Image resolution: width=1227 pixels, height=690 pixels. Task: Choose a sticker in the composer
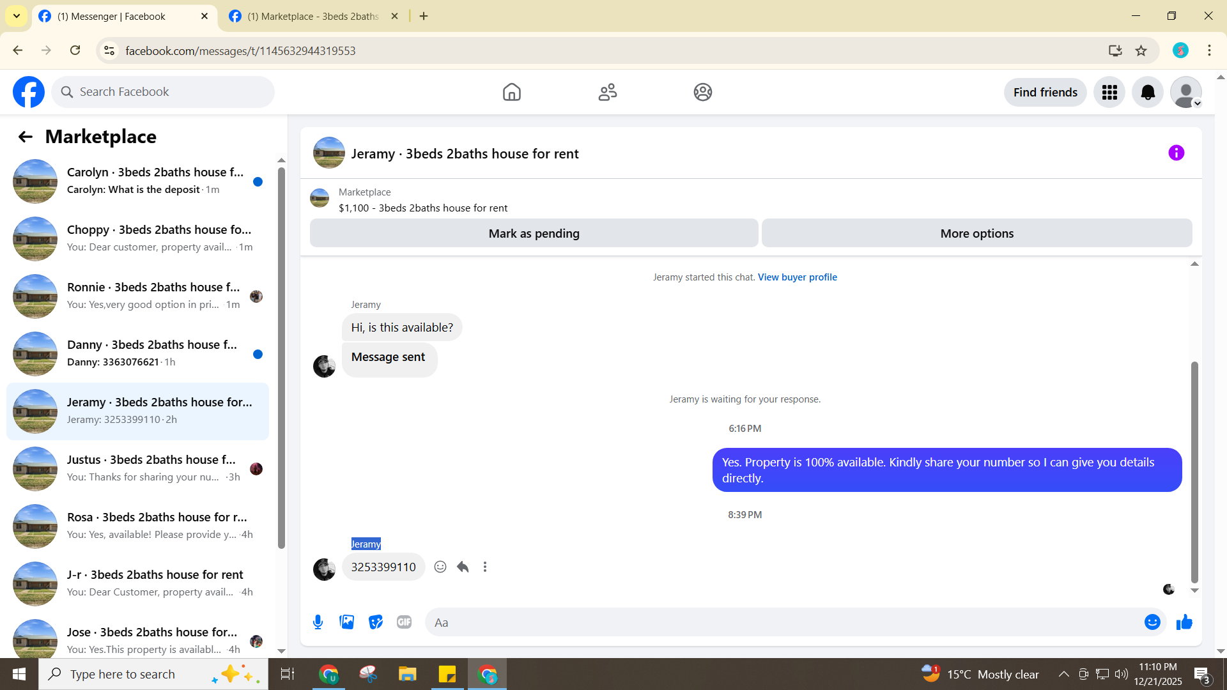pos(376,622)
